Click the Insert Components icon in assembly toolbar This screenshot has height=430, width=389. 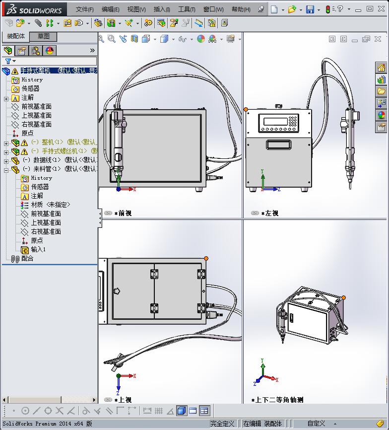click(20, 23)
